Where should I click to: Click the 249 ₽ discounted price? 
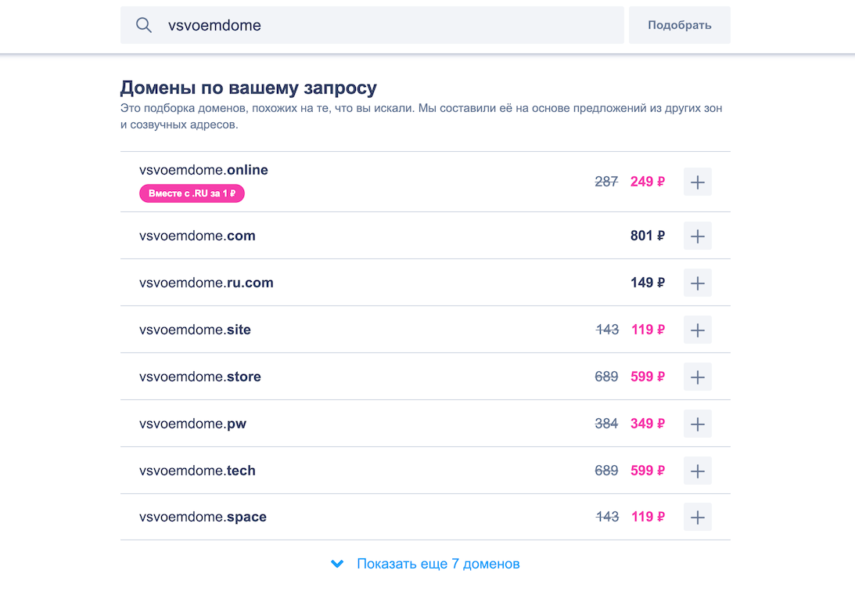coord(648,182)
